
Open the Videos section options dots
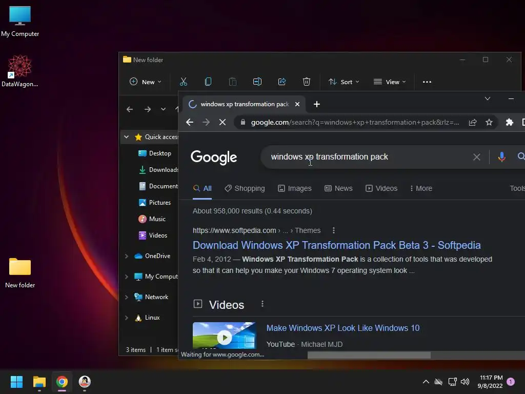[262, 304]
